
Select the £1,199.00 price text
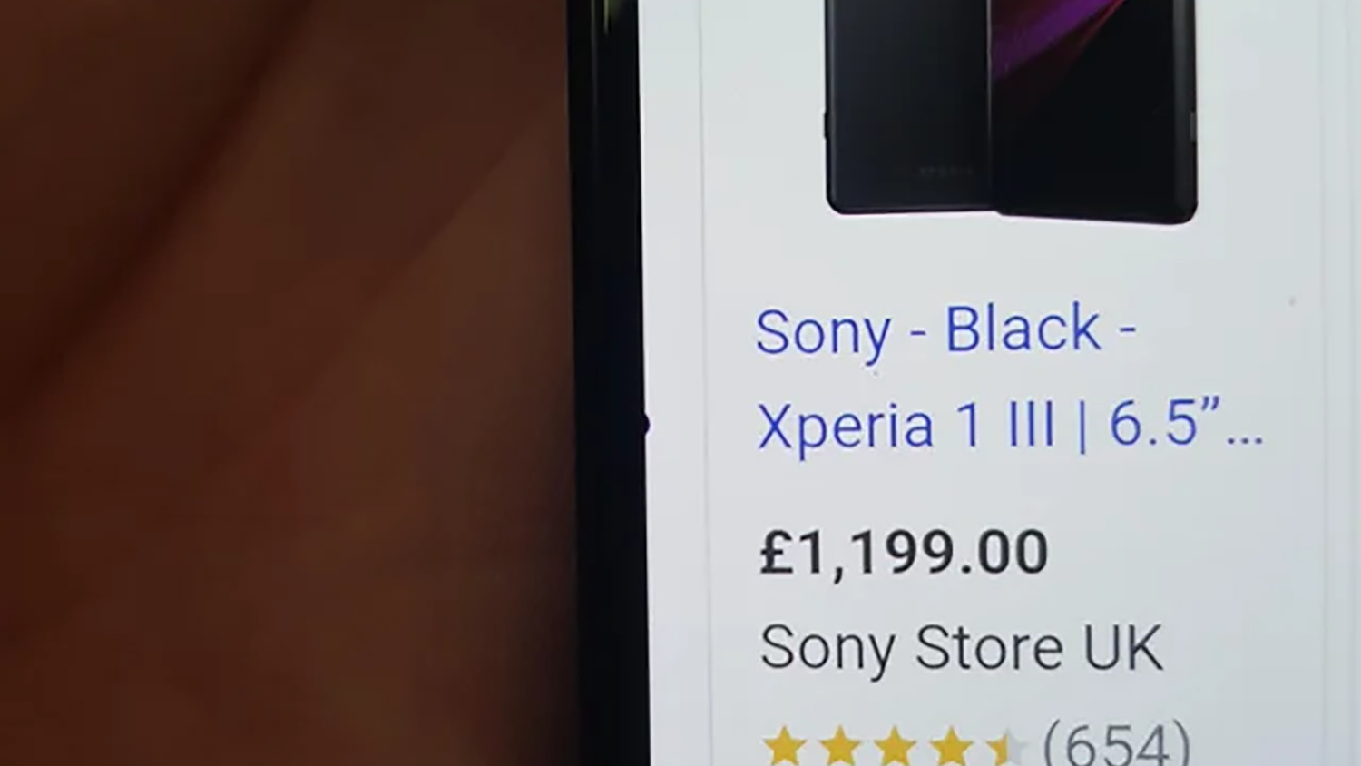pyautogui.click(x=904, y=552)
